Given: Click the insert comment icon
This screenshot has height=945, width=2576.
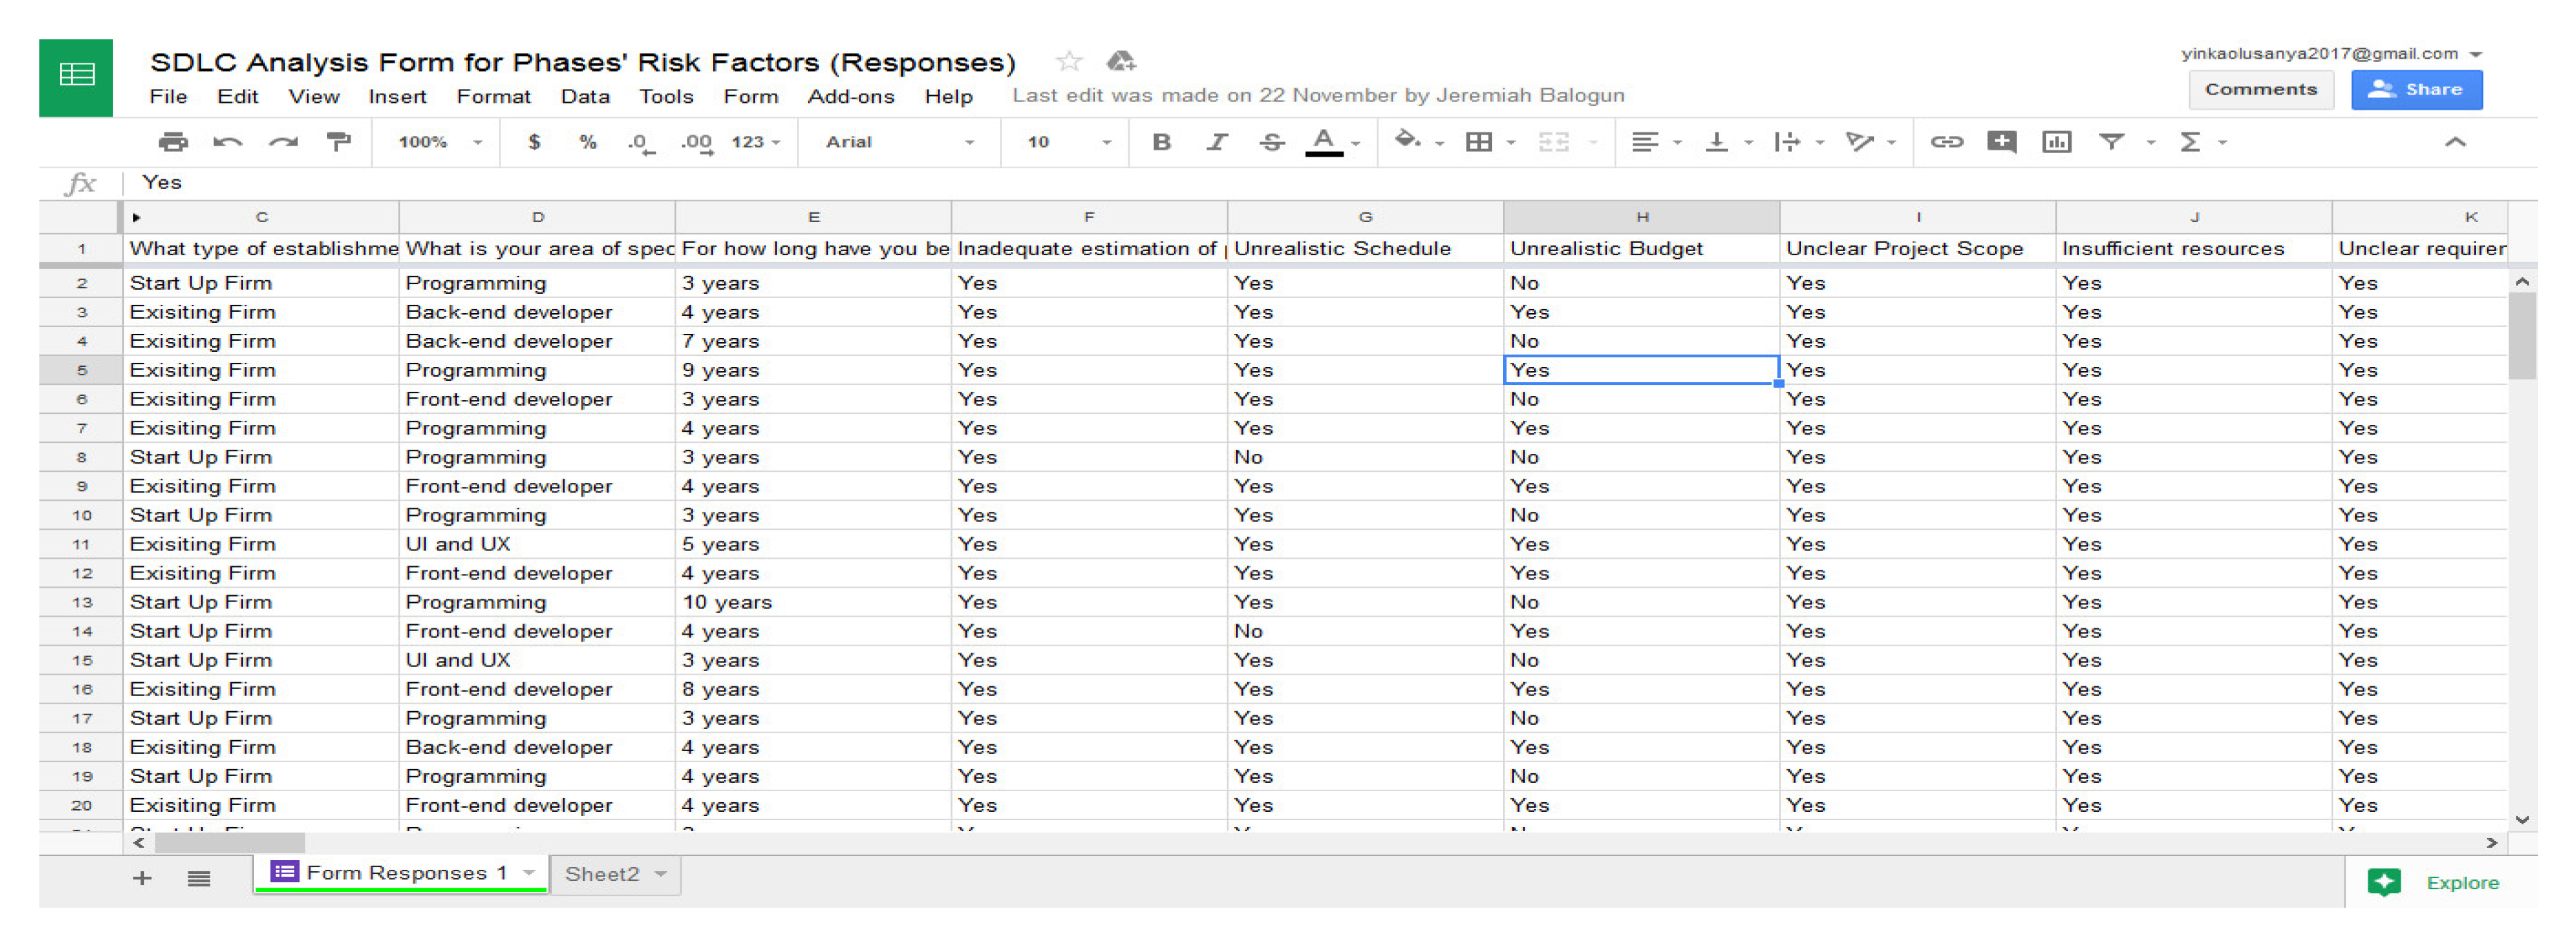Looking at the screenshot, I should coord(2001,142).
